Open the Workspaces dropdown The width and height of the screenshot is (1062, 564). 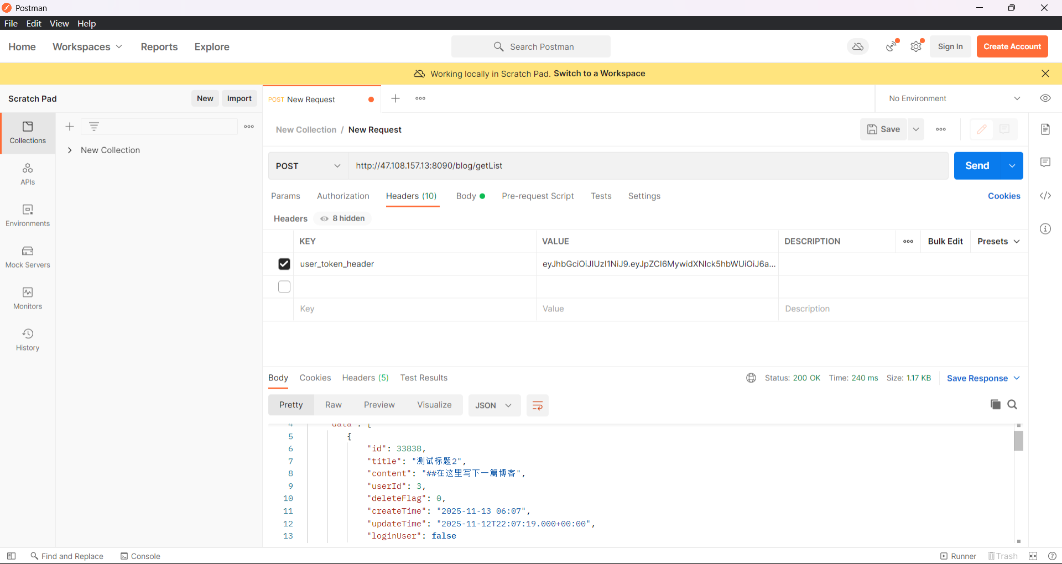click(x=87, y=47)
